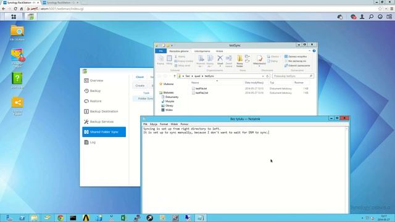Screen dimensions: 395x222
Task: Click the refresh button in address bar
Action: 267,76
